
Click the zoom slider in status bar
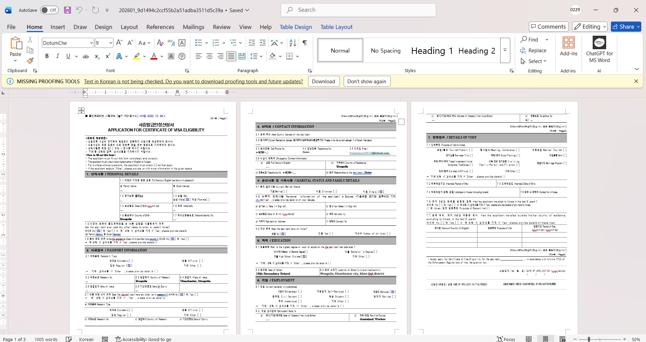click(589, 339)
